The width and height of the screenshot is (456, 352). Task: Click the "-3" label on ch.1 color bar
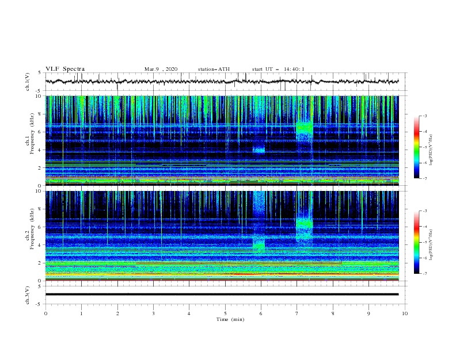coord(424,116)
